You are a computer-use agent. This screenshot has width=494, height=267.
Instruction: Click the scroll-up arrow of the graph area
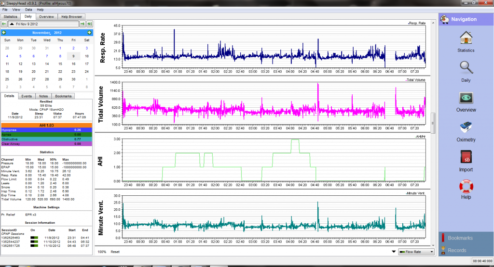pos(433,23)
